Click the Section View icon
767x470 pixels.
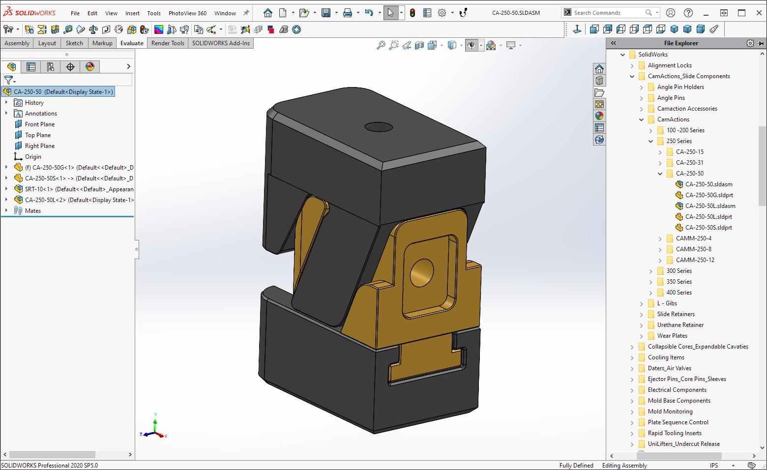[419, 45]
